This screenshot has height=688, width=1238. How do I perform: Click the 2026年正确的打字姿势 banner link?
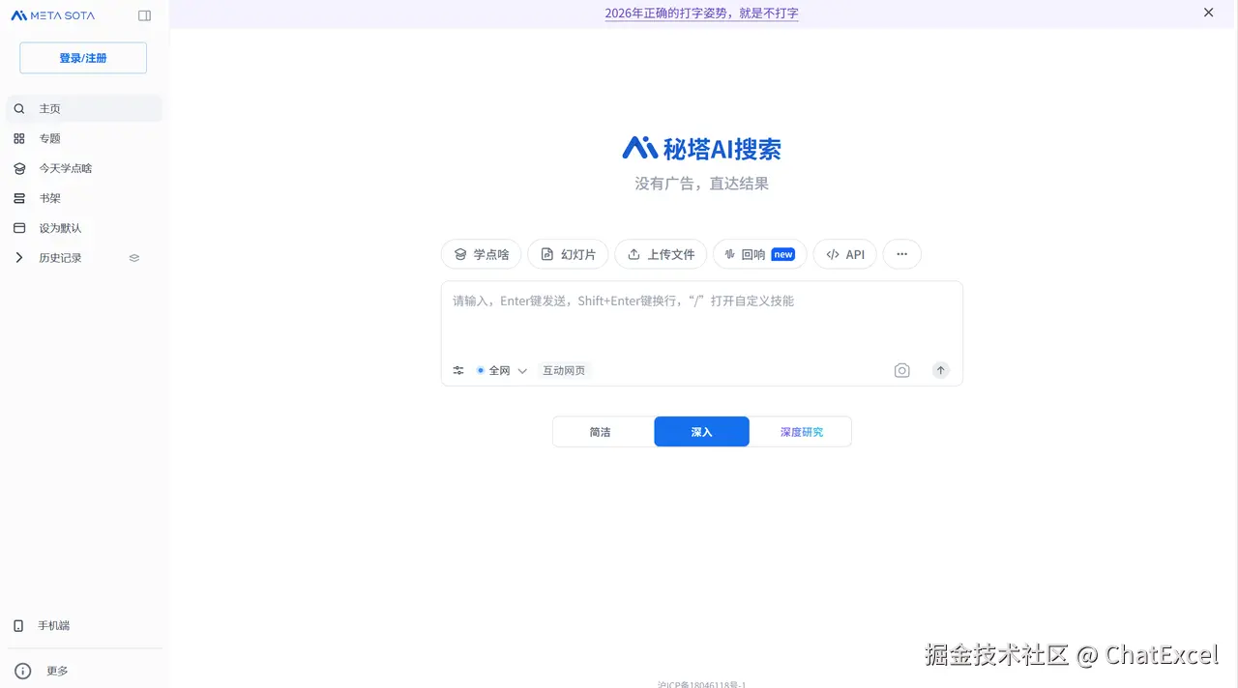702,14
